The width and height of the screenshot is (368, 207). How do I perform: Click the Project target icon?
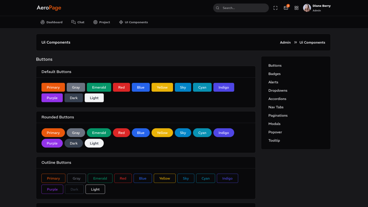(95, 22)
